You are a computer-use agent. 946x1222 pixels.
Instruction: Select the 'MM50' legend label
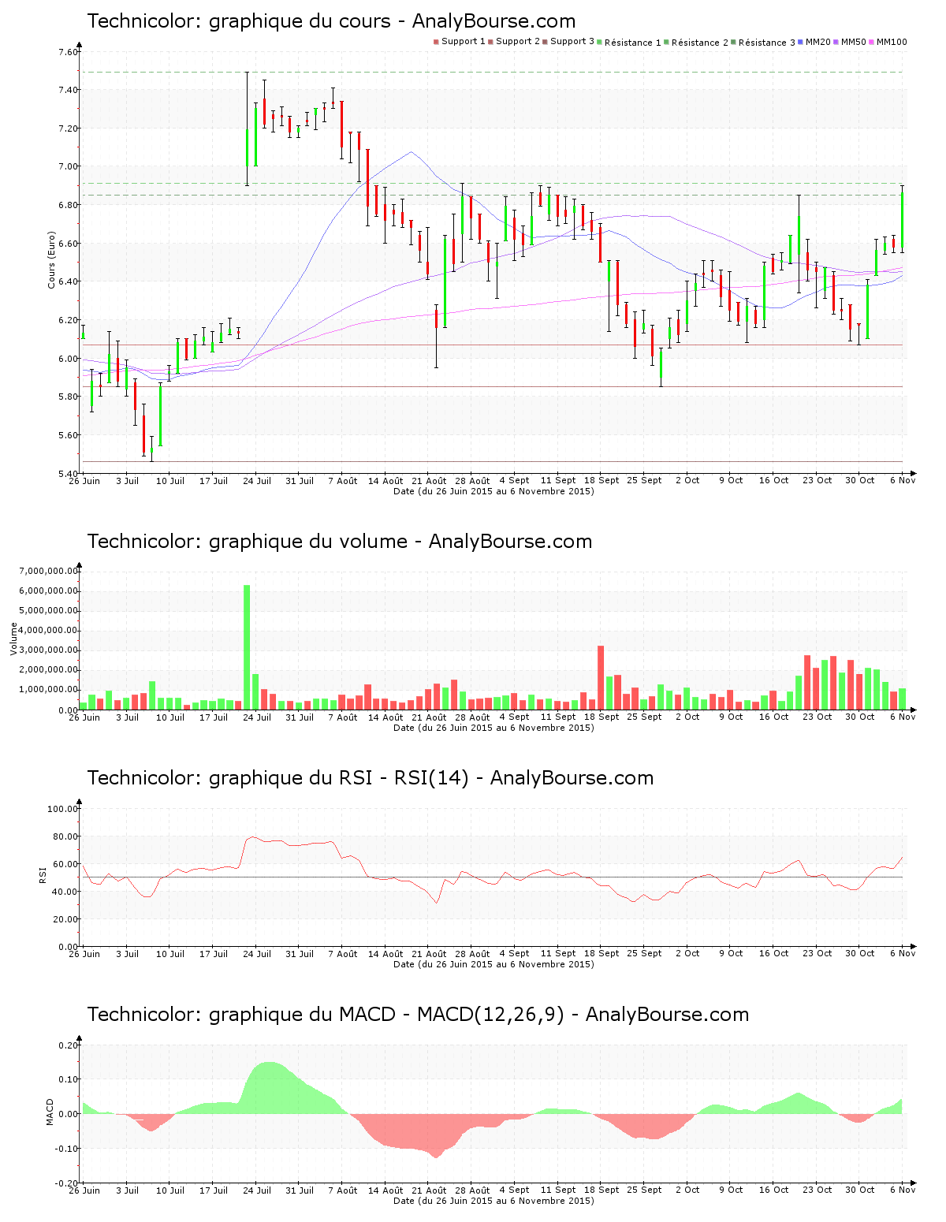pos(854,42)
